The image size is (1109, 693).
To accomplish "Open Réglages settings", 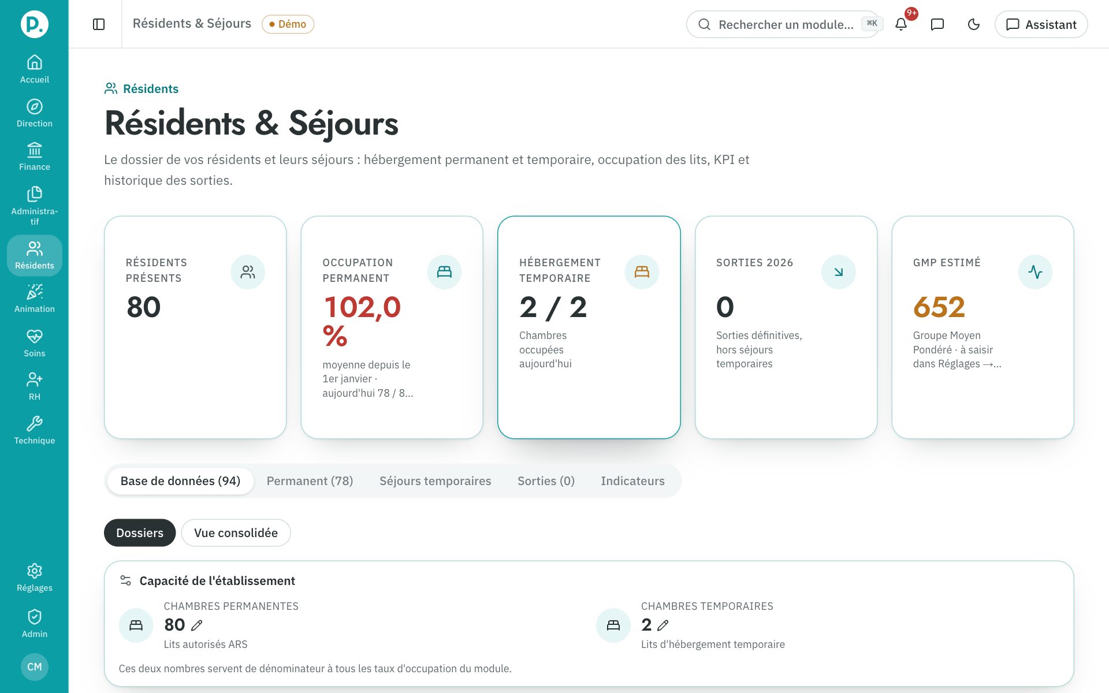I will [x=35, y=577].
